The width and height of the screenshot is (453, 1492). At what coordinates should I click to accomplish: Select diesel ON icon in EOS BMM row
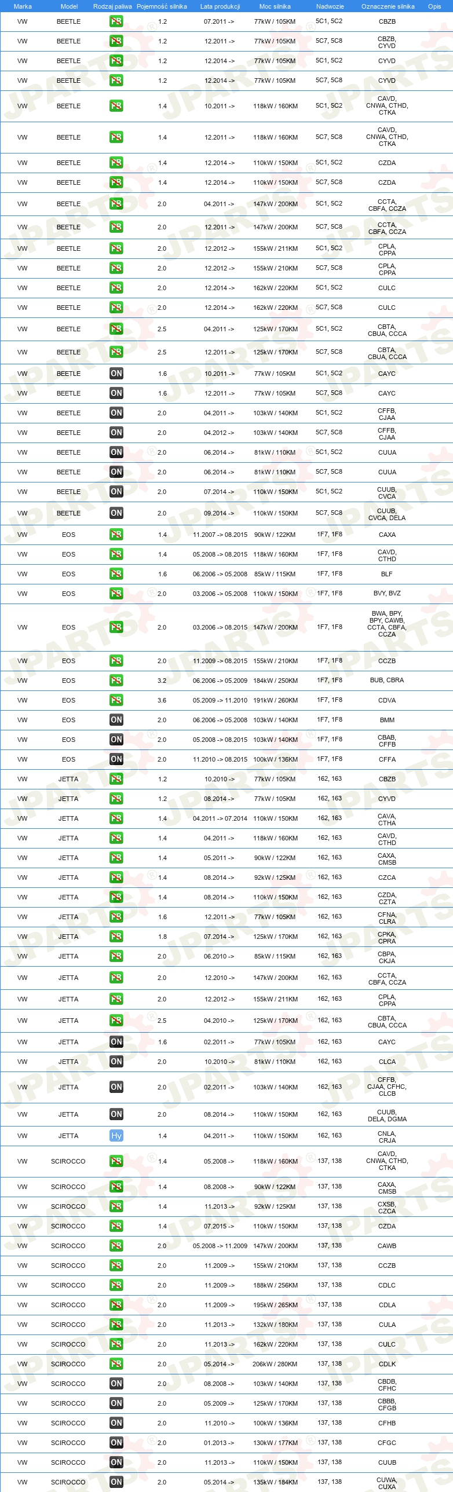click(116, 720)
